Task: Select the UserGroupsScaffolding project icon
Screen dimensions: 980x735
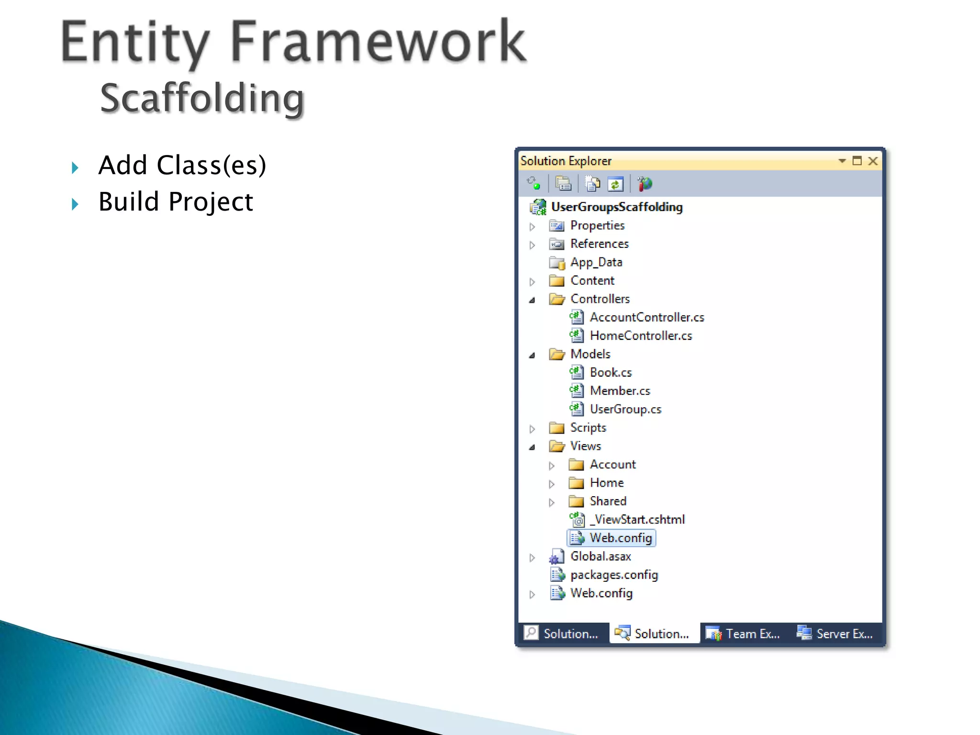Action: pos(538,207)
